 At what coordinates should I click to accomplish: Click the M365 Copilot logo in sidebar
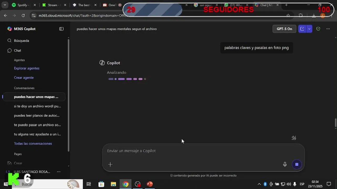tap(10, 29)
